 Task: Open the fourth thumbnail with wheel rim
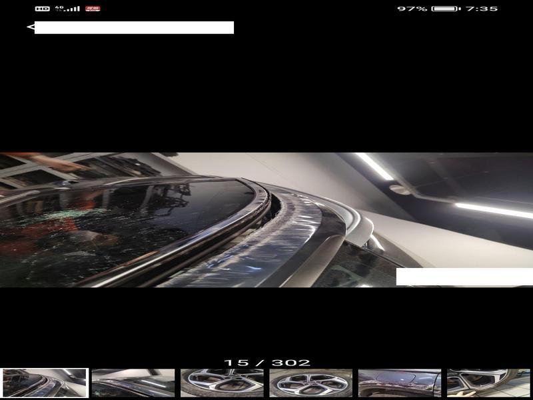[310, 383]
